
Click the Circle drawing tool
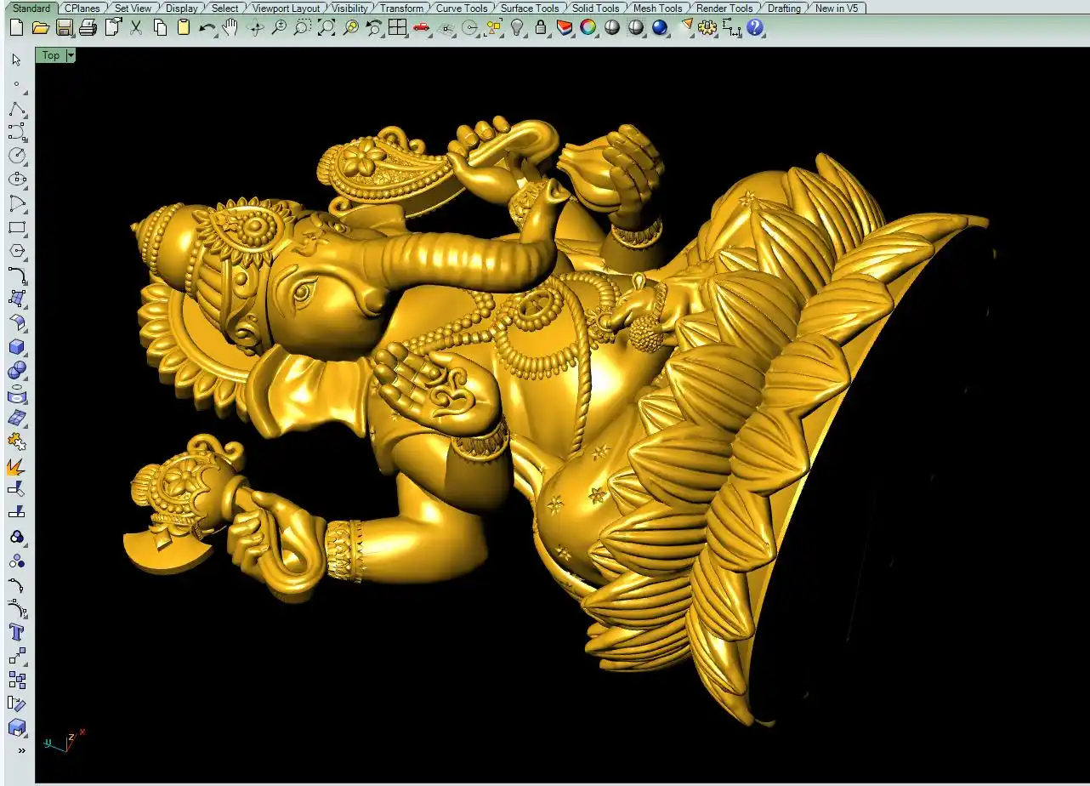click(x=16, y=156)
